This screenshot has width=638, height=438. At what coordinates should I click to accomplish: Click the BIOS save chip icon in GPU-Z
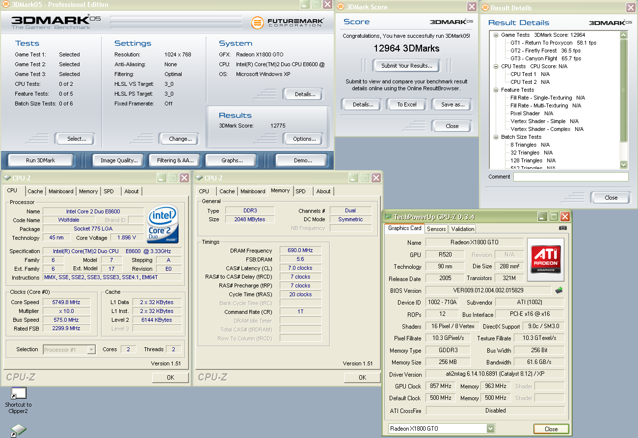click(x=558, y=290)
